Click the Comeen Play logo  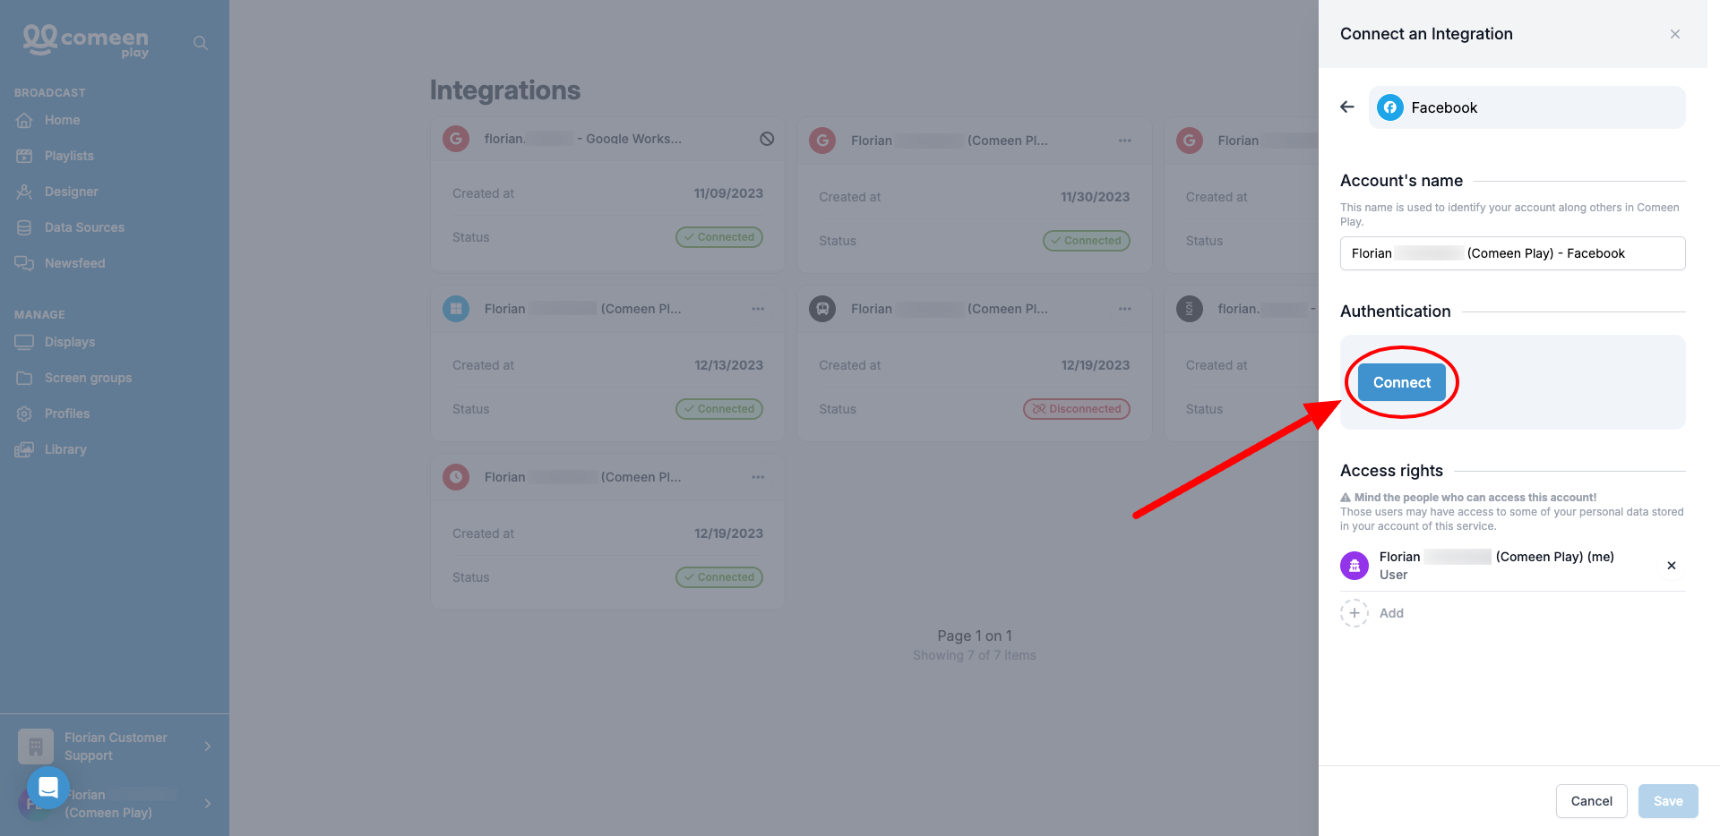coord(86,40)
